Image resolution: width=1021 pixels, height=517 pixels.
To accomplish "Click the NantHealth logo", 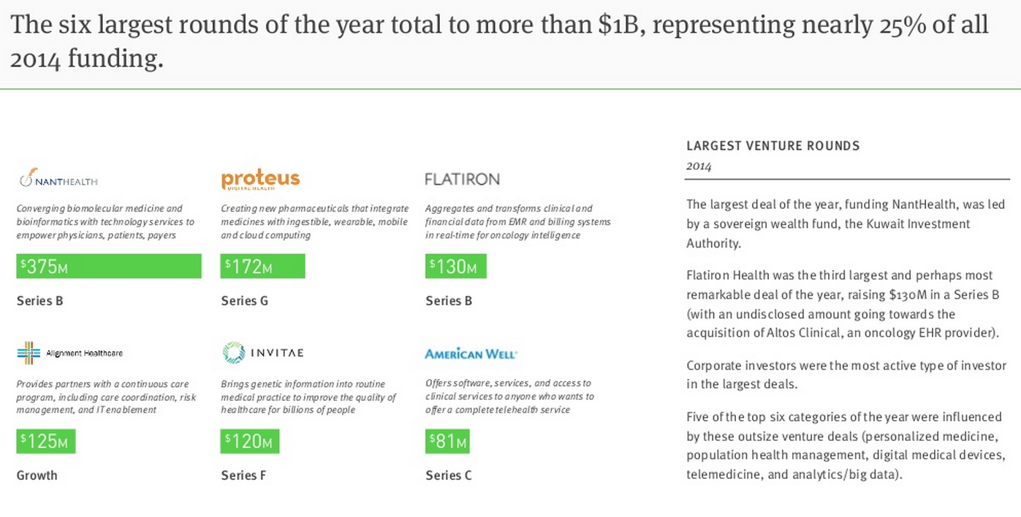I will [58, 179].
